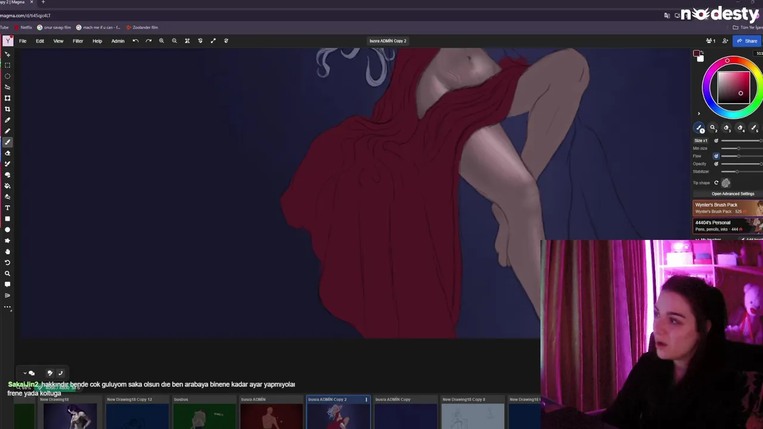Image resolution: width=763 pixels, height=429 pixels.
Task: Select the Hand pan tool
Action: click(8, 251)
